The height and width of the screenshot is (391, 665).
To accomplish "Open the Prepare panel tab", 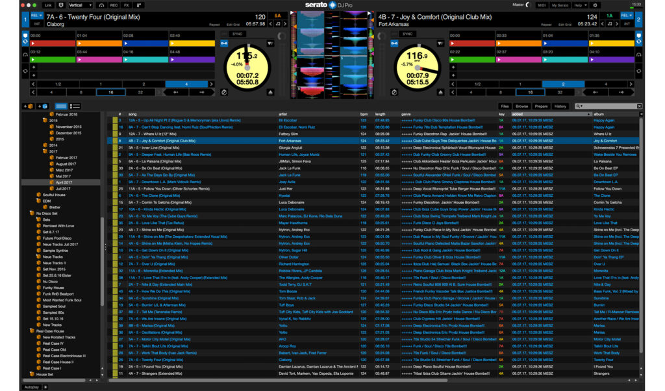I will point(541,106).
